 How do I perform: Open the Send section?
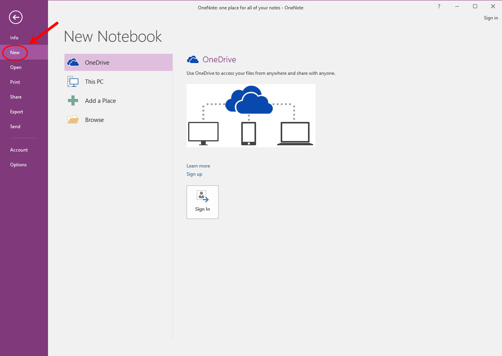coord(24,127)
